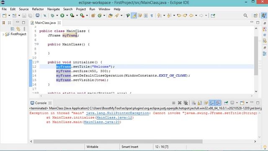This screenshot has height=151, width=268.
Task: Click Pin Console icon
Action: 226,103
